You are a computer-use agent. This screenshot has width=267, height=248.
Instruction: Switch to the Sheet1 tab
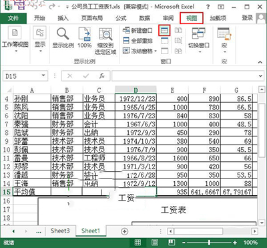point(91,231)
